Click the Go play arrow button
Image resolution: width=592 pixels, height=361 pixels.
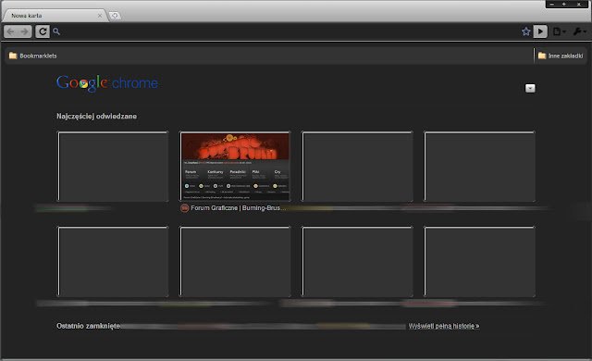point(540,31)
